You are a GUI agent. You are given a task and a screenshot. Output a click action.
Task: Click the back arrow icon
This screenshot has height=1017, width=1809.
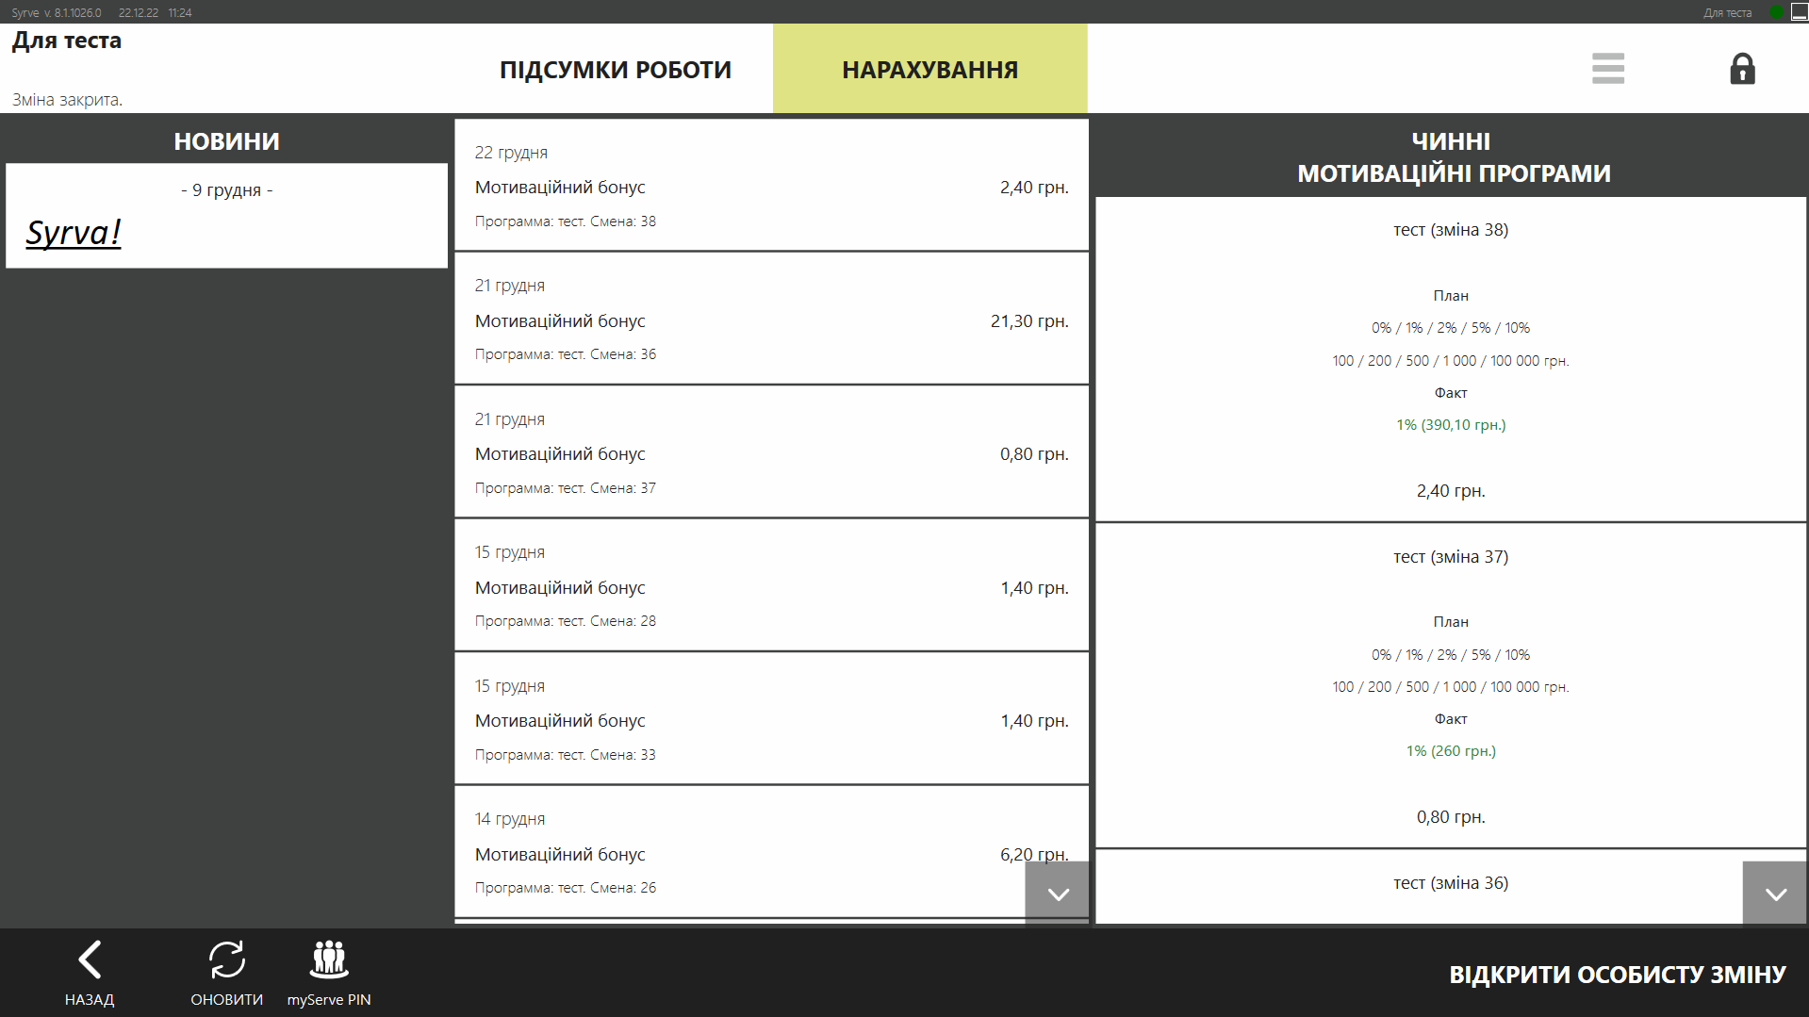point(90,960)
